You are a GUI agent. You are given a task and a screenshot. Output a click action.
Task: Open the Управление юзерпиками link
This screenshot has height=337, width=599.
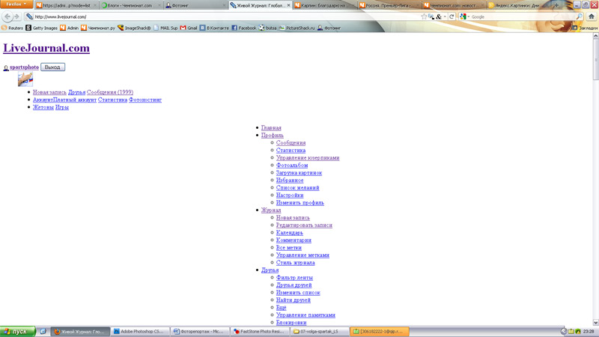308,158
